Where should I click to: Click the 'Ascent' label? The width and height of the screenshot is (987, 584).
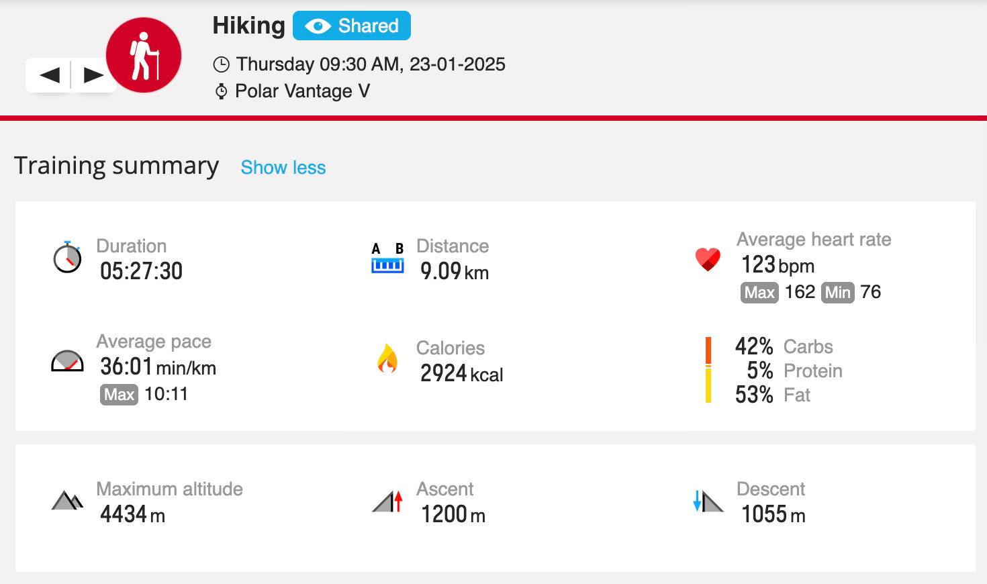(x=444, y=489)
